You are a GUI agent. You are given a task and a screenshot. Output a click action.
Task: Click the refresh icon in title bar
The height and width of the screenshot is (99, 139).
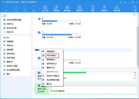tap(120, 2)
